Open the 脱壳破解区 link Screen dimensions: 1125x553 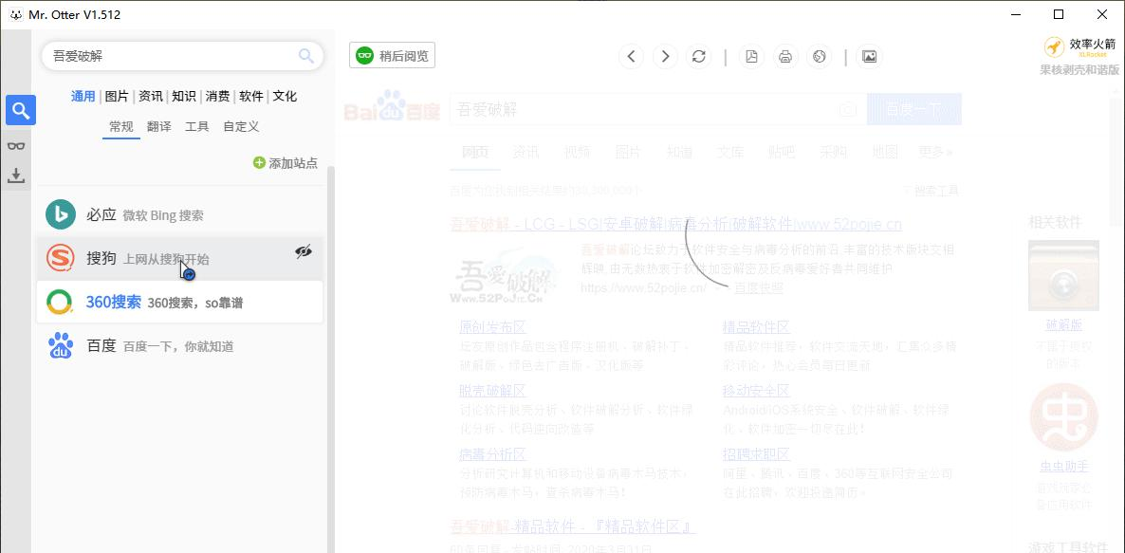click(x=492, y=391)
